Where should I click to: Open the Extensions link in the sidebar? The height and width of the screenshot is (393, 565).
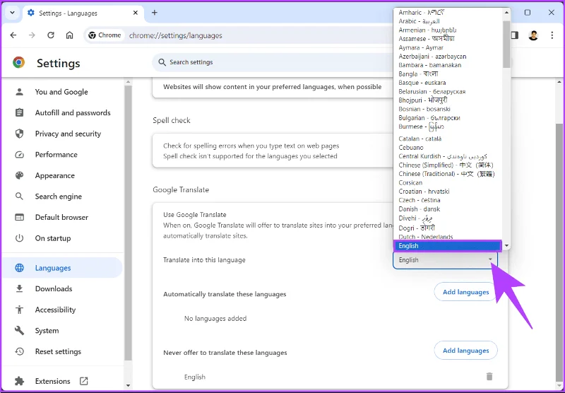[x=52, y=381]
